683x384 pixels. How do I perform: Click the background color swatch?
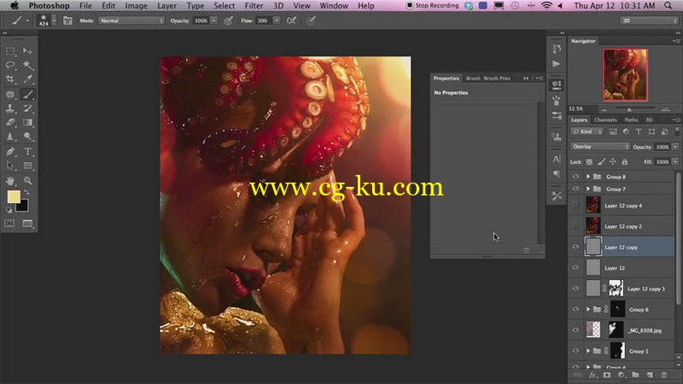23,207
